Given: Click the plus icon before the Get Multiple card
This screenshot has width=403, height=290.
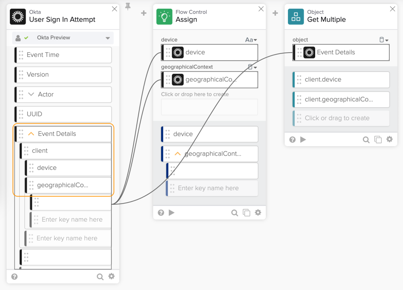Looking at the screenshot, I should [275, 13].
